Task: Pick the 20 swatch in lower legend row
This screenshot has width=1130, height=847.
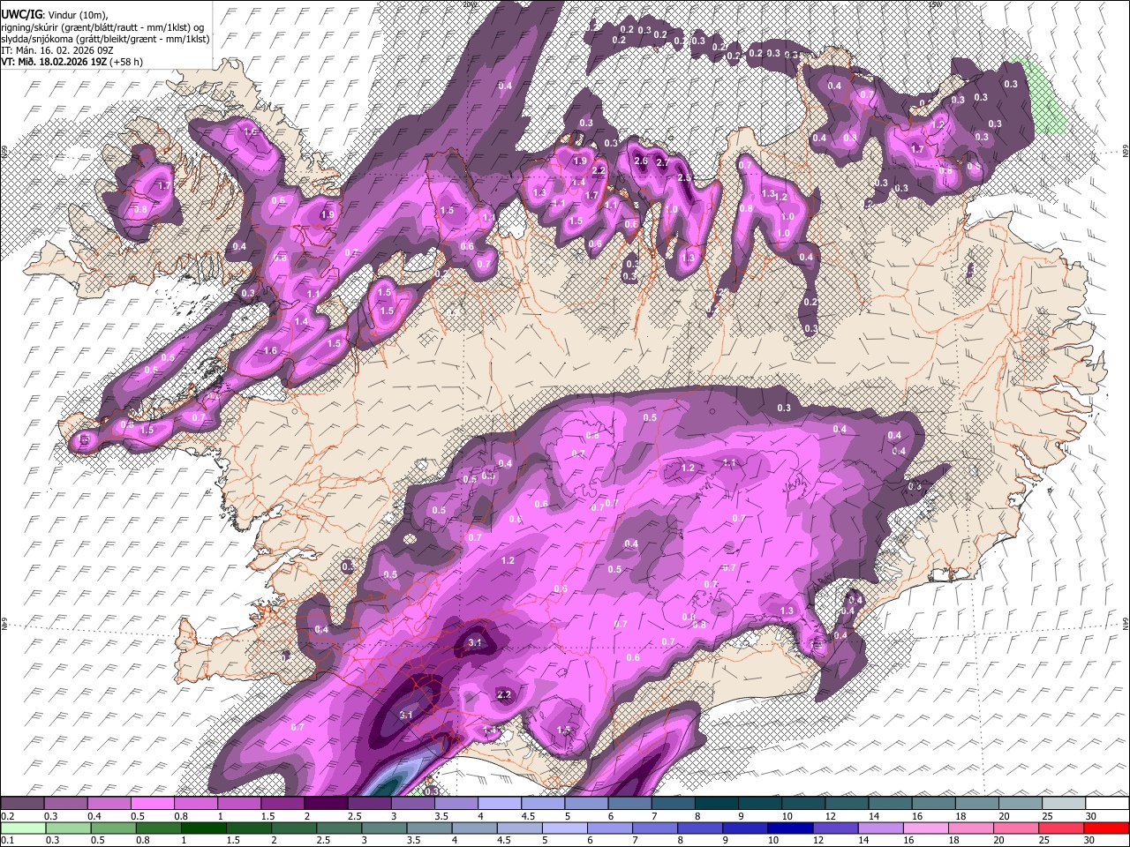Action: click(x=1016, y=828)
